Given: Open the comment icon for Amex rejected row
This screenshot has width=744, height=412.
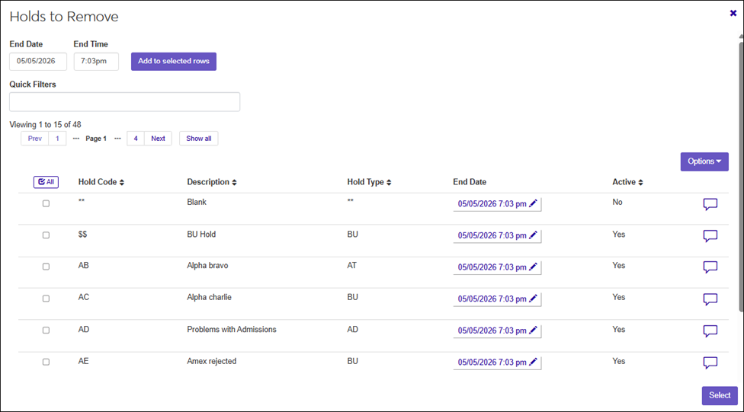Looking at the screenshot, I should [710, 362].
